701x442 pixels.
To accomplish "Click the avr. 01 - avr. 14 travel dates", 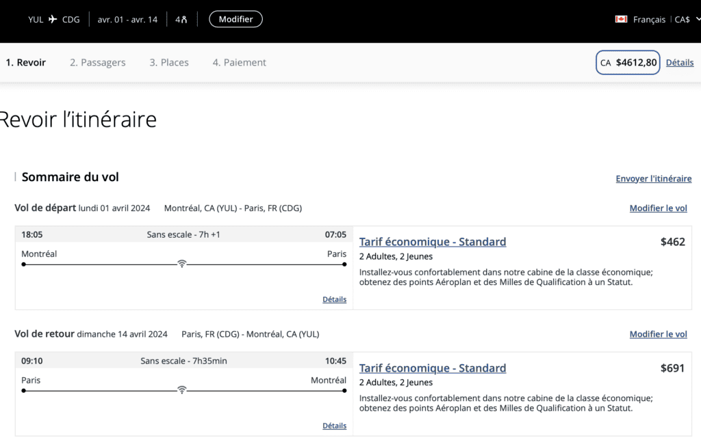I will click(x=127, y=19).
